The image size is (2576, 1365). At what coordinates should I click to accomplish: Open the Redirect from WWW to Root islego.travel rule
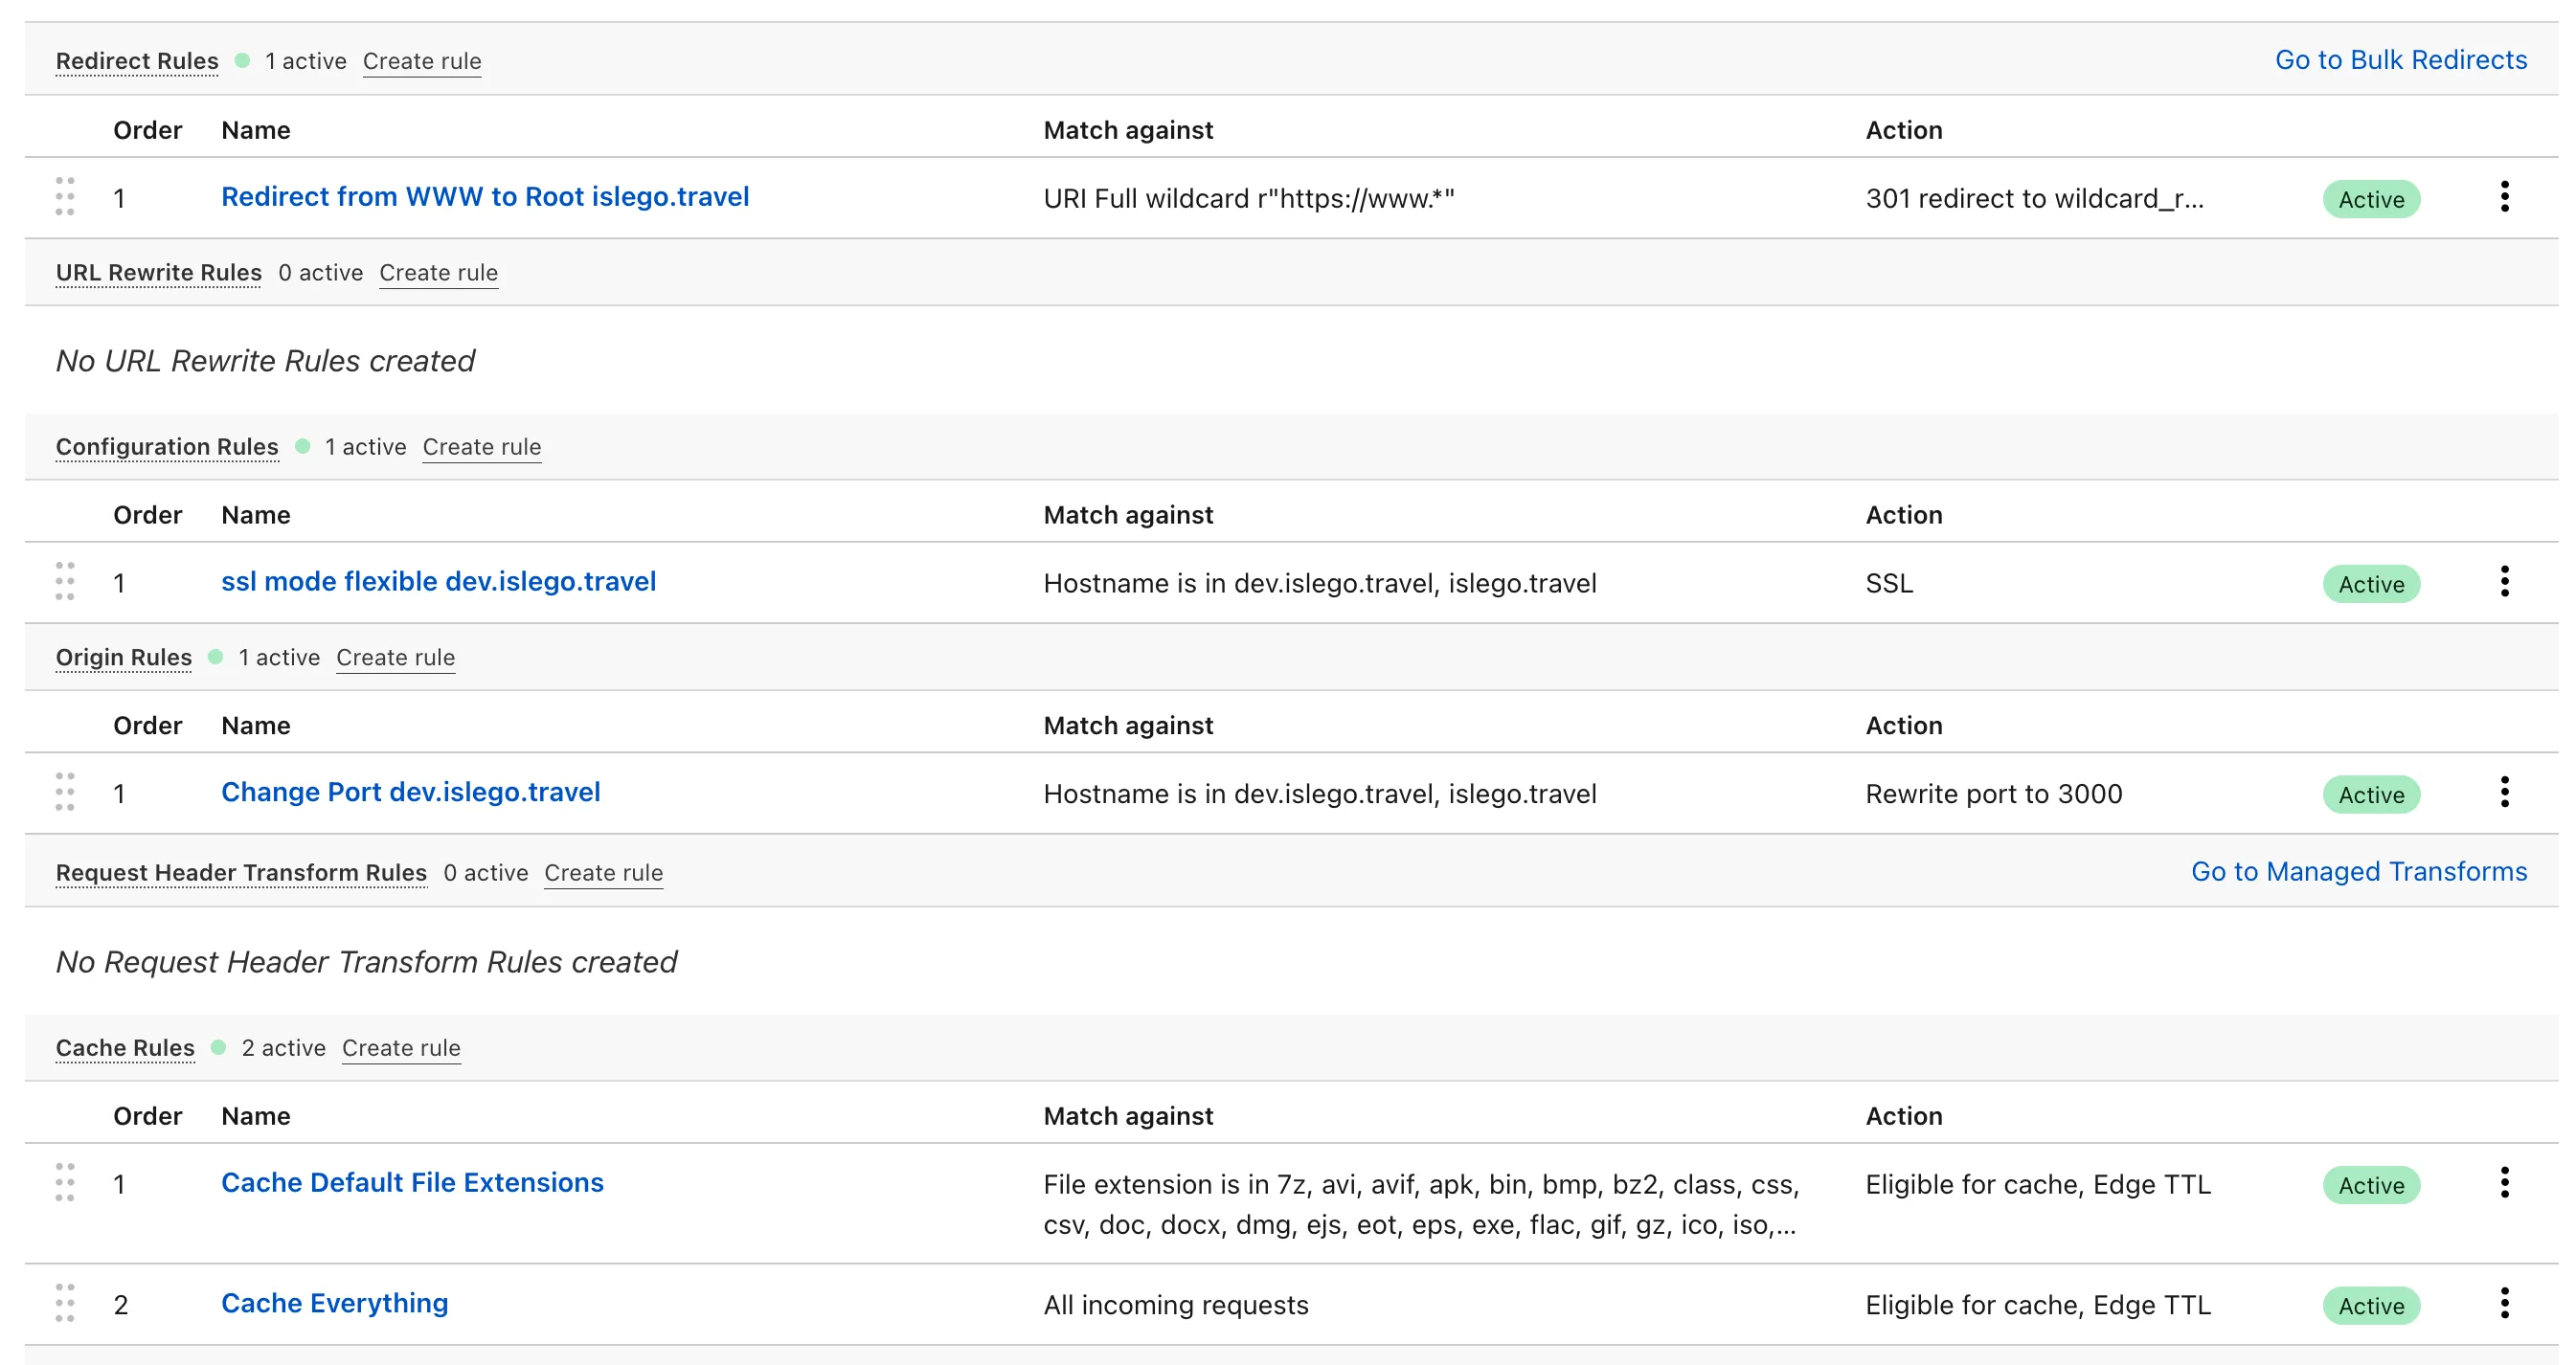pyautogui.click(x=485, y=197)
